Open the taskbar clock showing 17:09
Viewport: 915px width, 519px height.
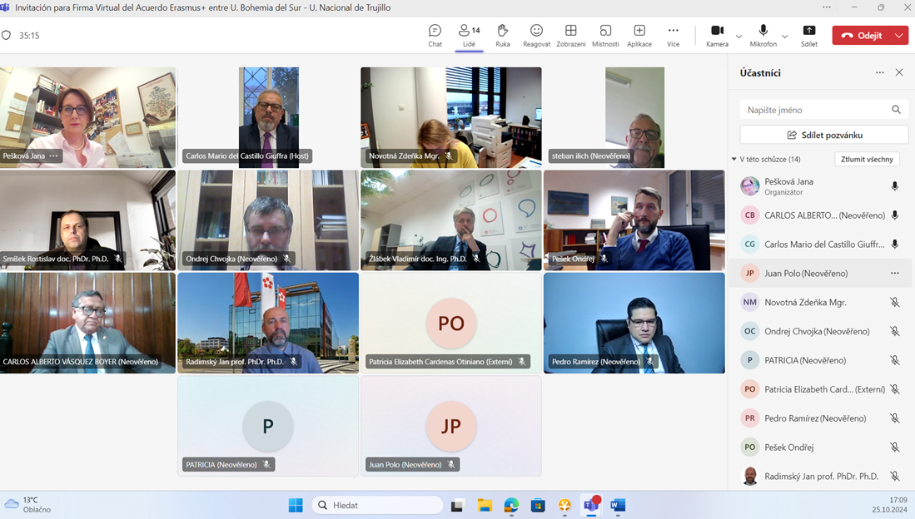(889, 505)
